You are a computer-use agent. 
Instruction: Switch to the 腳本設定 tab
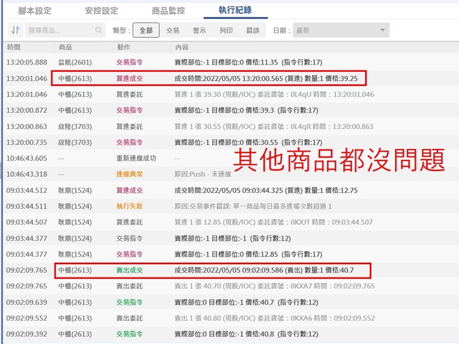coord(35,11)
